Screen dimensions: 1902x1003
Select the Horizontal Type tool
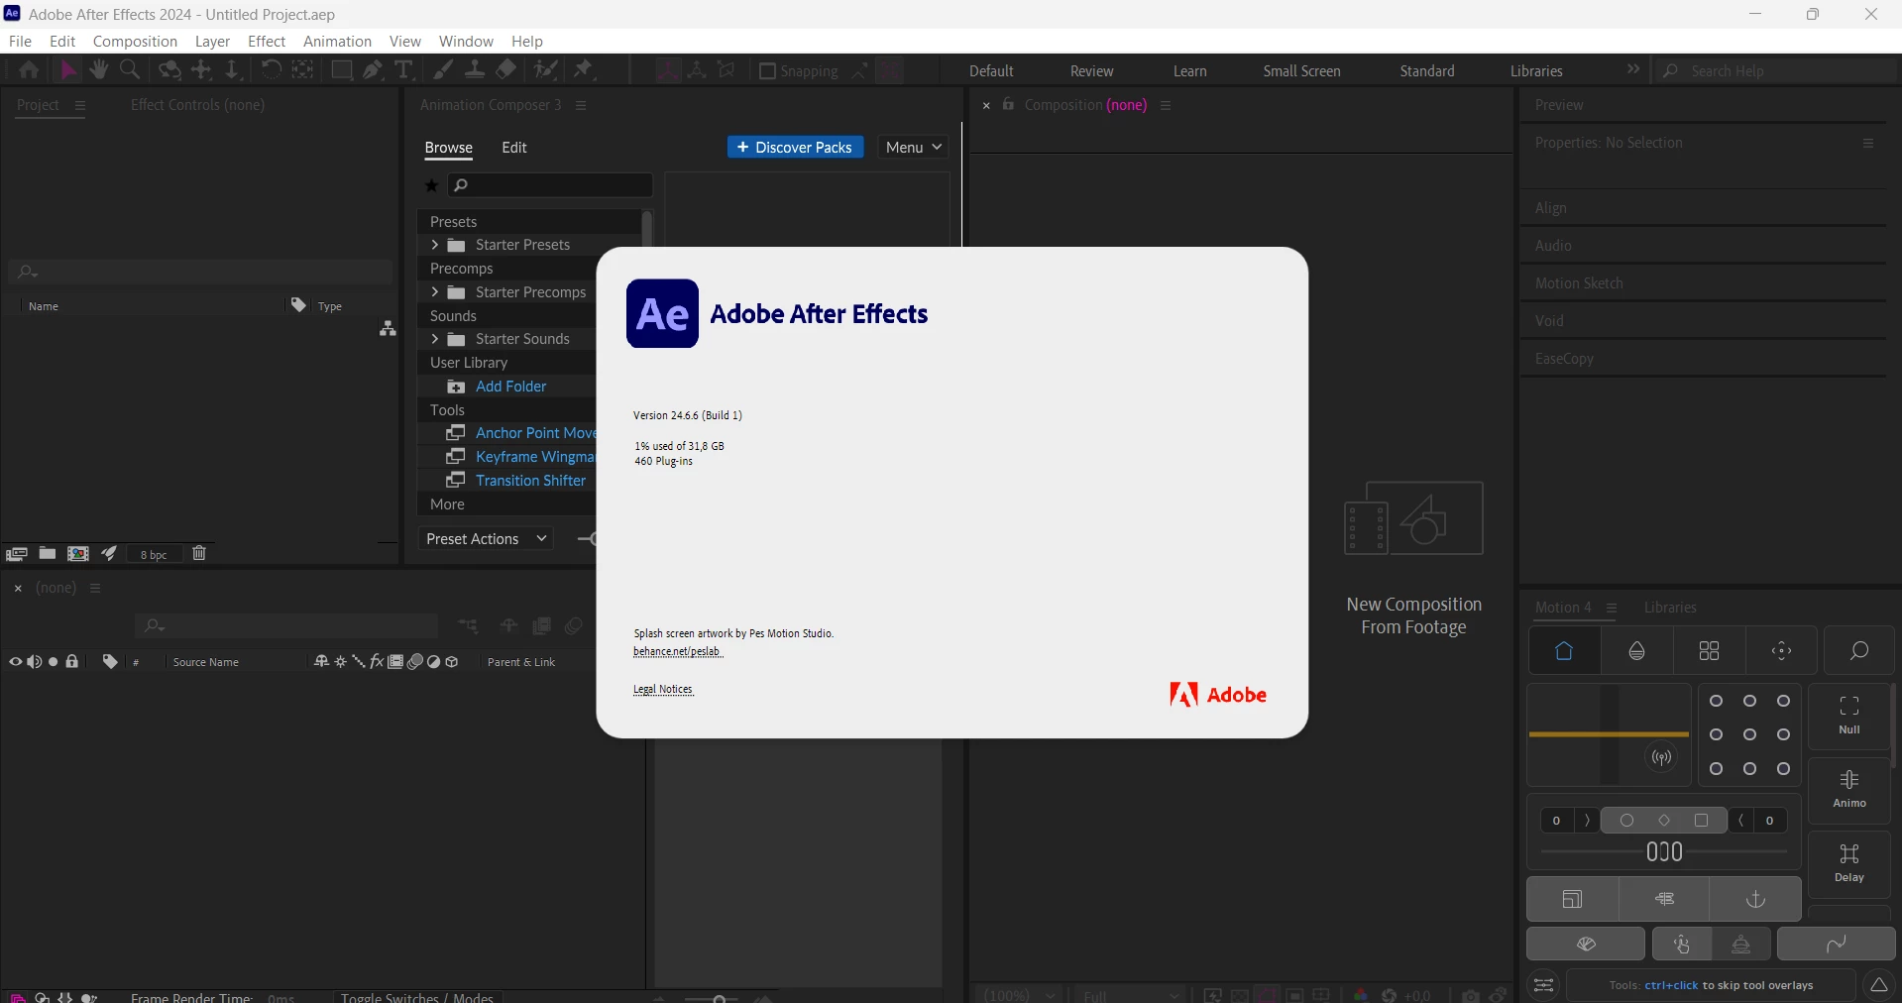coord(403,70)
